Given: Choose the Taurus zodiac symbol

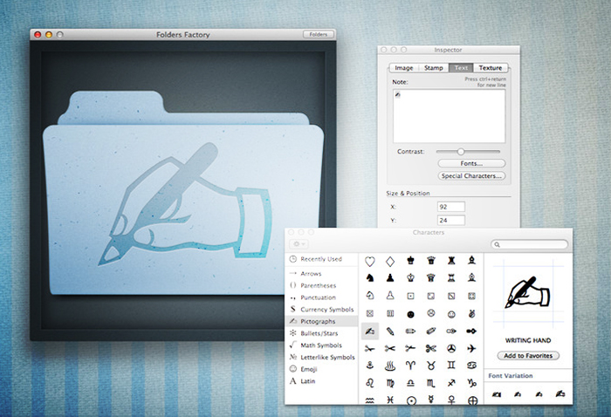Looking at the screenshot, I should [x=431, y=366].
